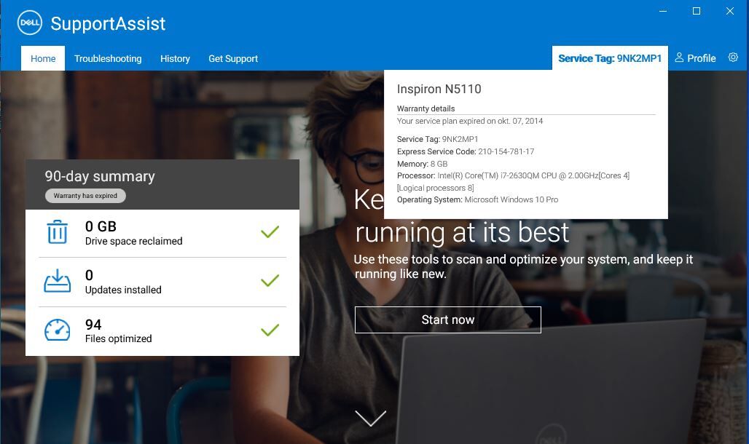
Task: Select Express Service Code 210-154-781-17
Action: 466,151
